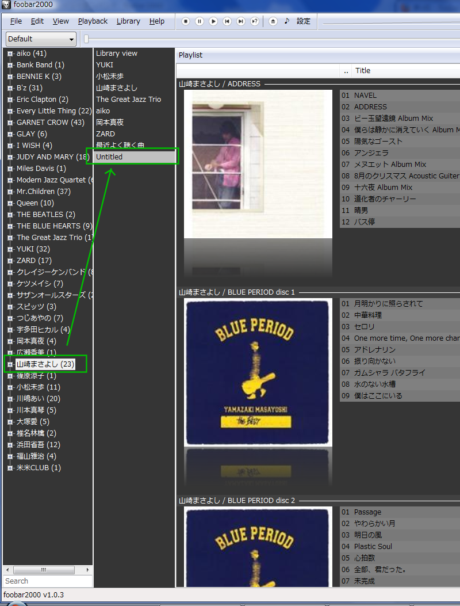Image resolution: width=460 pixels, height=606 pixels.
Task: Switch to the aiko playlist
Action: [x=103, y=111]
